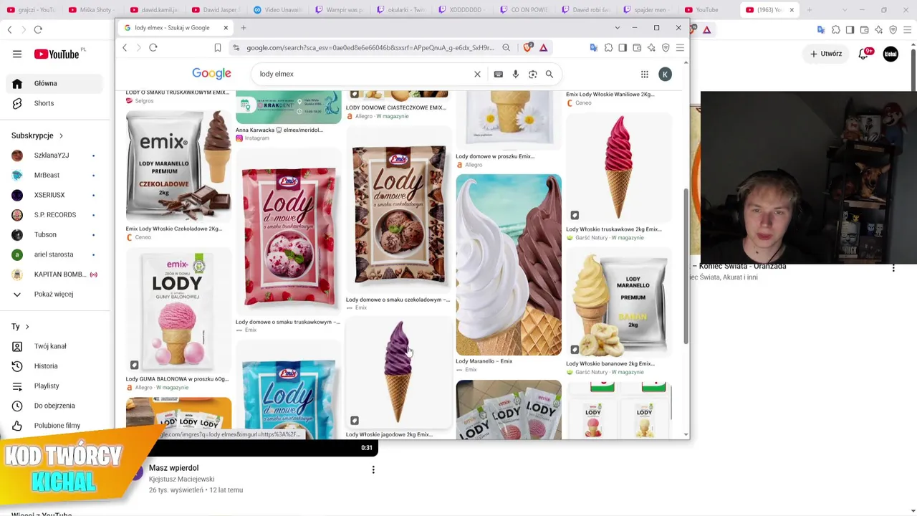
Task: Open the Extensions puzzle icon in the Google window
Action: [608, 47]
